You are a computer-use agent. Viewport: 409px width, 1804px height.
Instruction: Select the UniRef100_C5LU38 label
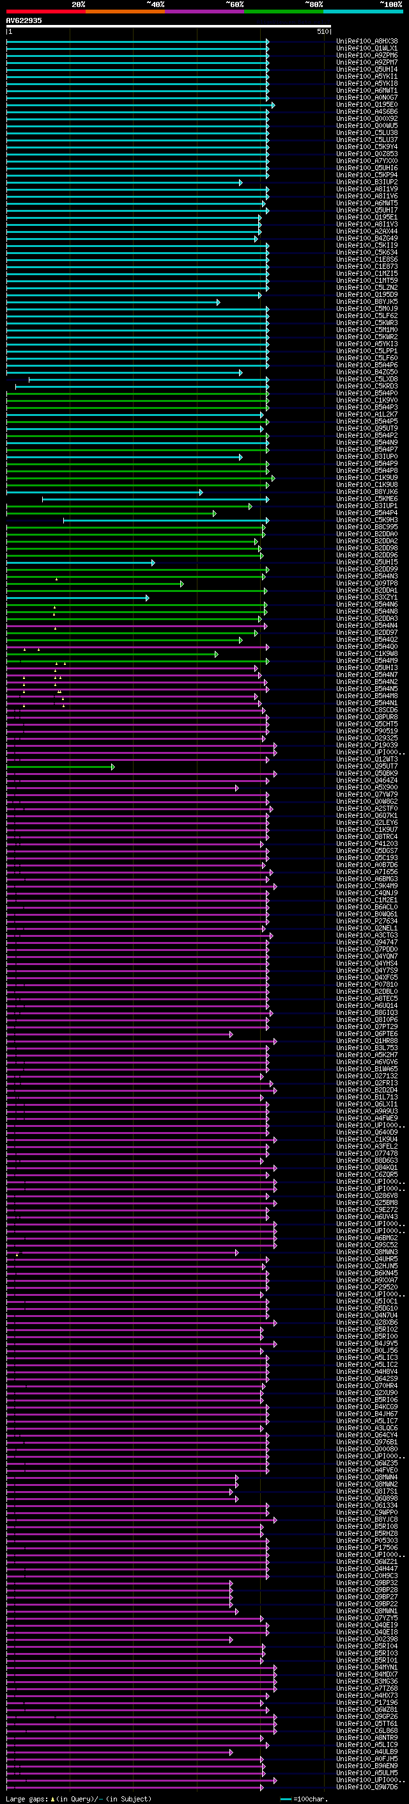(367, 133)
